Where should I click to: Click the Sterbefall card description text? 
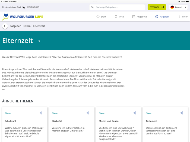[68, 129]
